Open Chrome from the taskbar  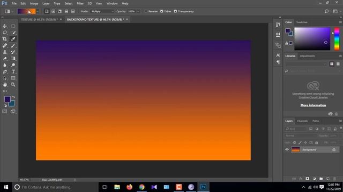click(141, 187)
